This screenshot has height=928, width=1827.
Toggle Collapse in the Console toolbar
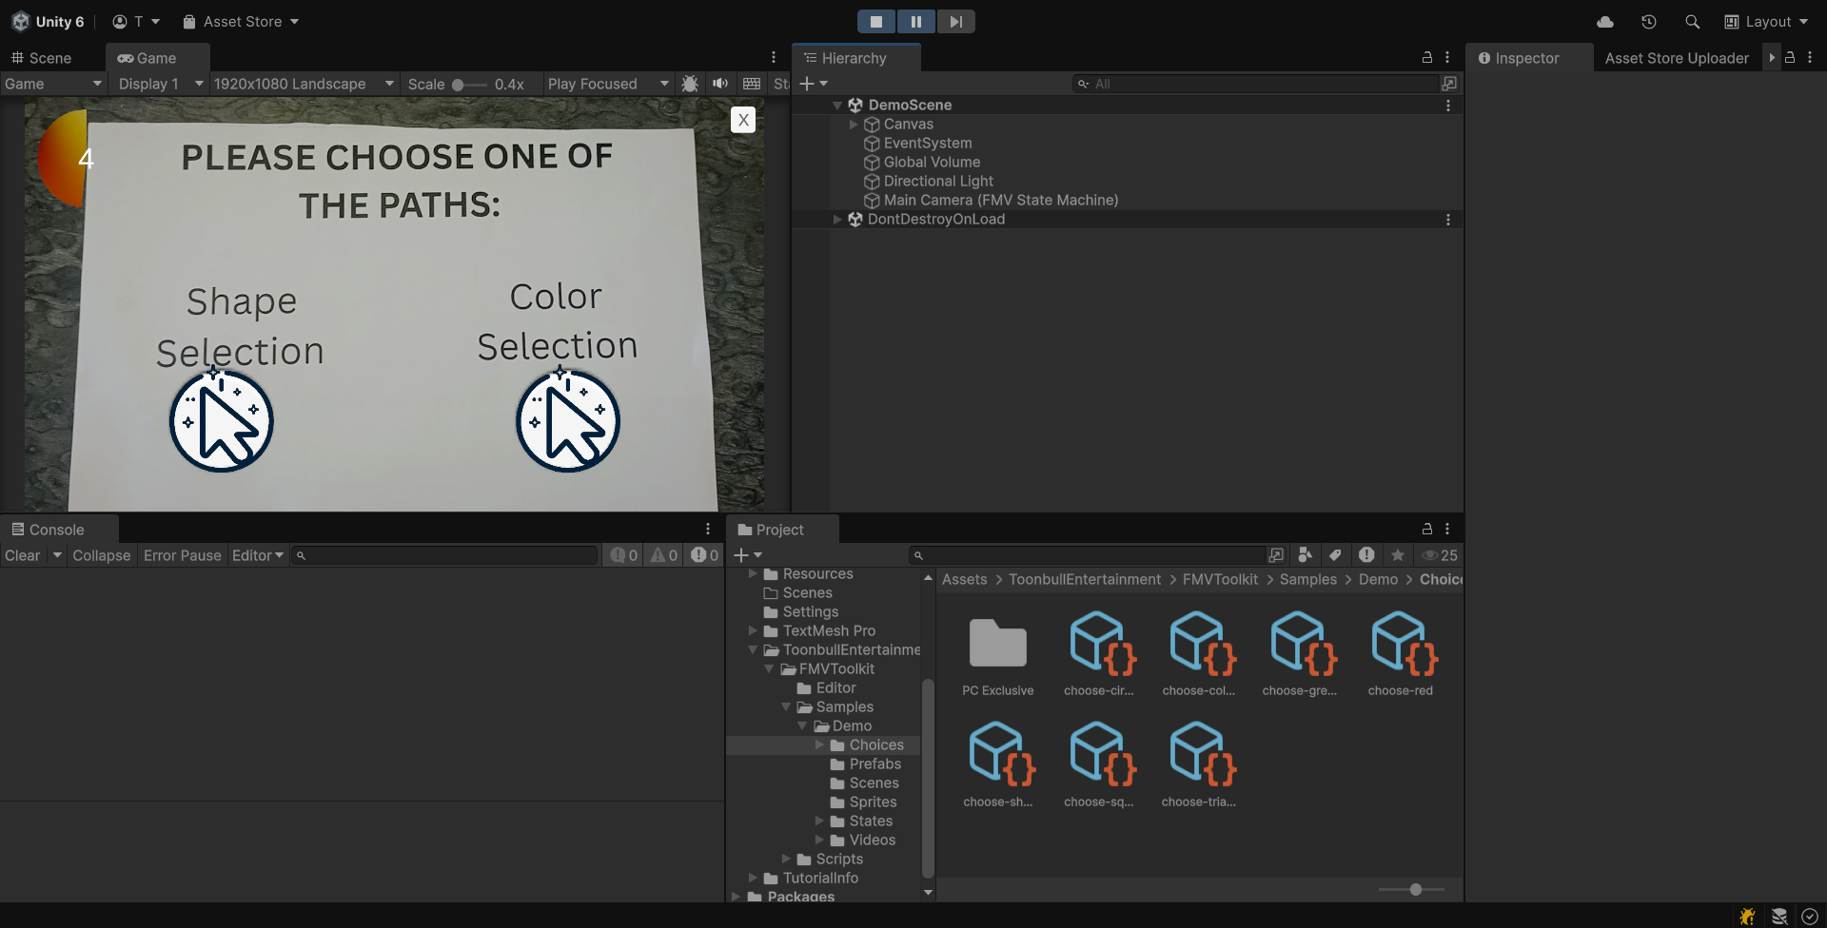point(101,555)
